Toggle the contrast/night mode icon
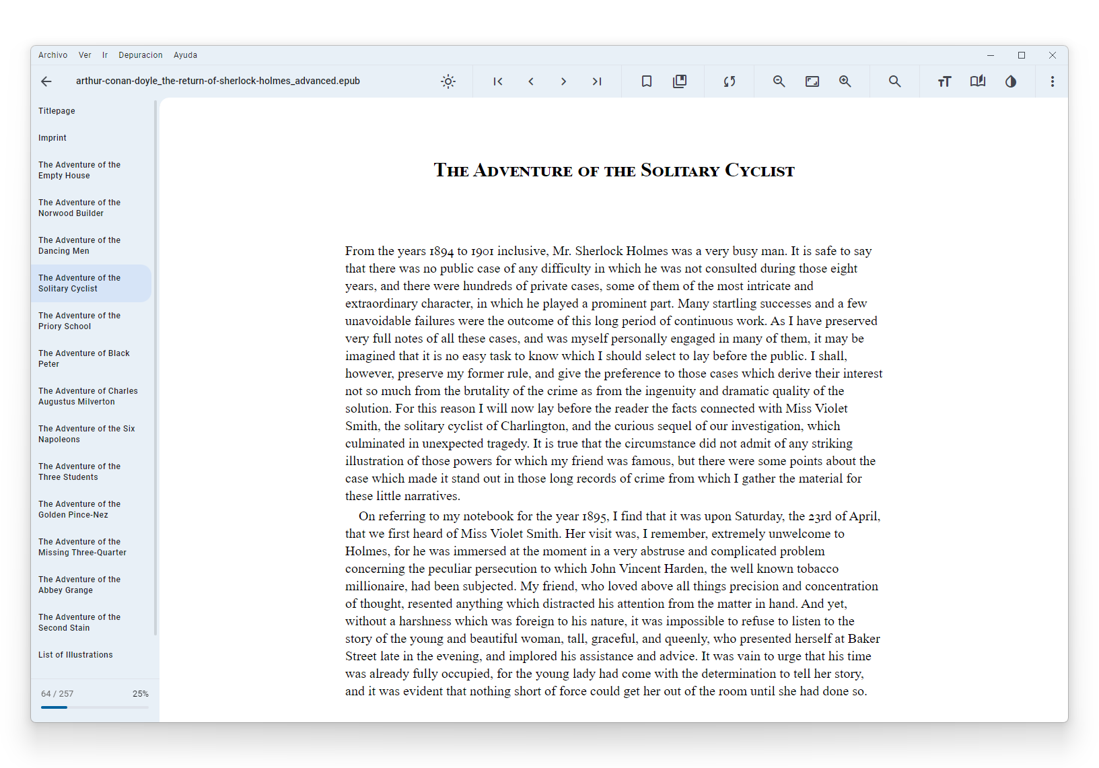 (x=1010, y=81)
